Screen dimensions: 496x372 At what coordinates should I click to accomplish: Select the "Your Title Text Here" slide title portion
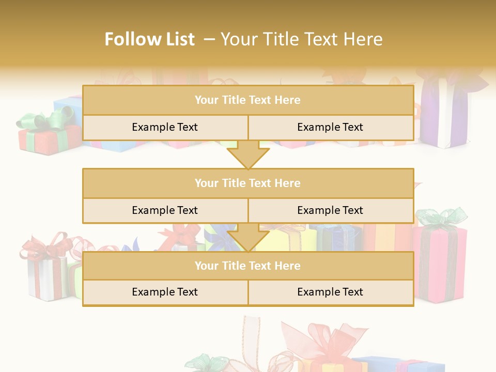tap(301, 39)
